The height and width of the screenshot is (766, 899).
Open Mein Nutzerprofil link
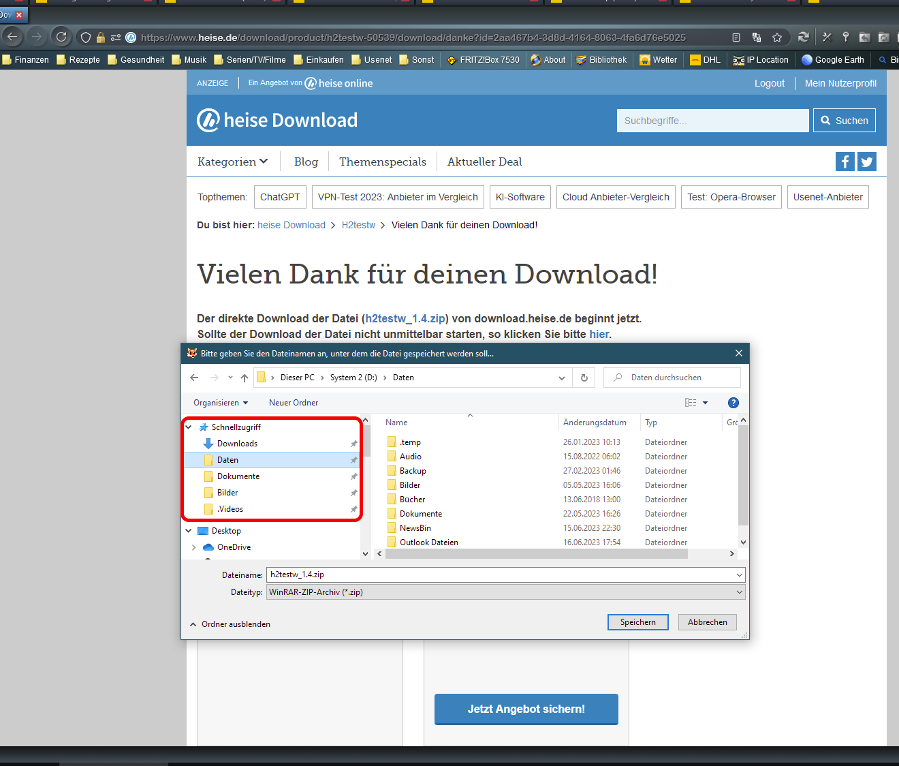840,83
